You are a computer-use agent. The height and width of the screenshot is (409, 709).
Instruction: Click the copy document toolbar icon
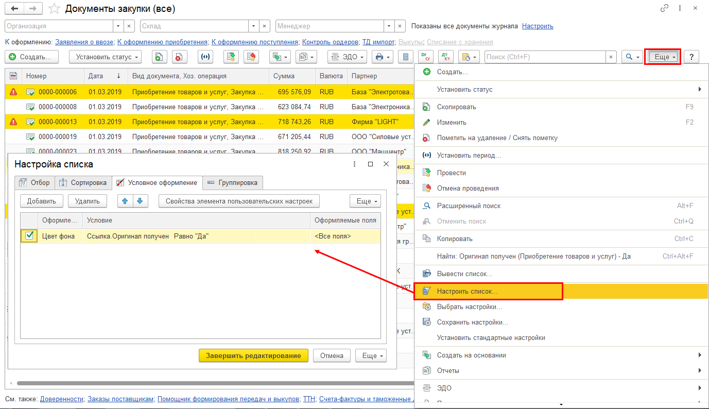160,57
